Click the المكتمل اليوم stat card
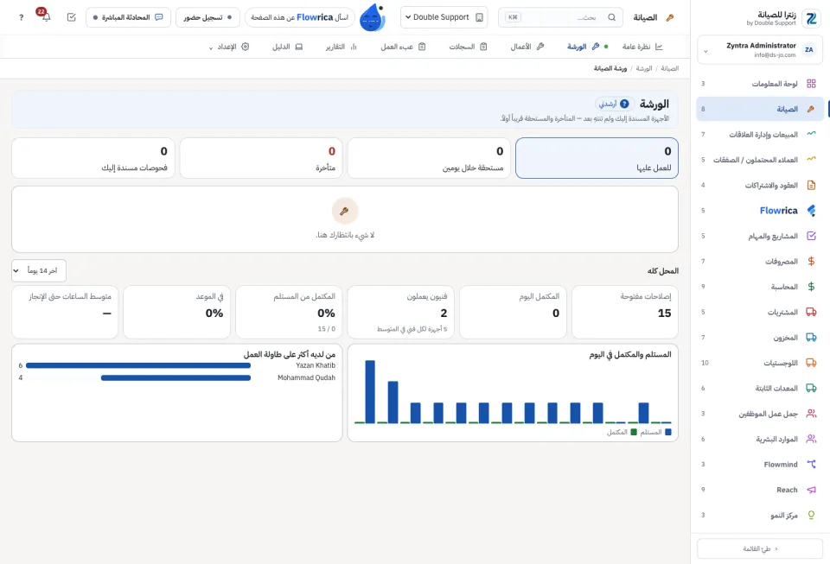The height and width of the screenshot is (564, 830). coord(513,312)
